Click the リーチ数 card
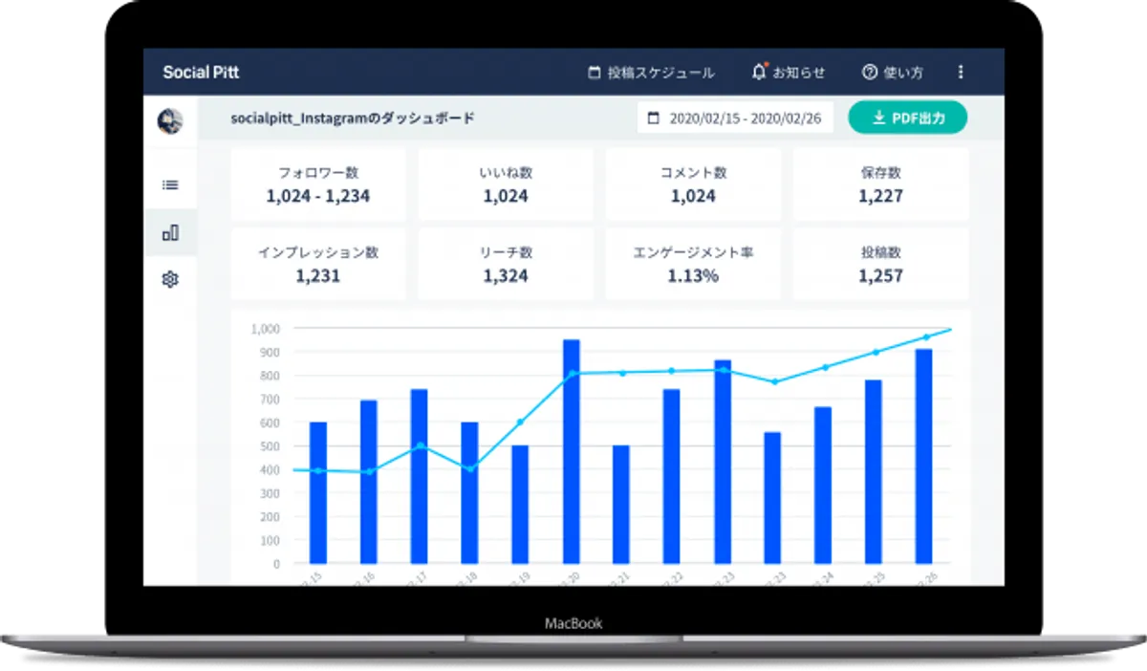 (506, 264)
